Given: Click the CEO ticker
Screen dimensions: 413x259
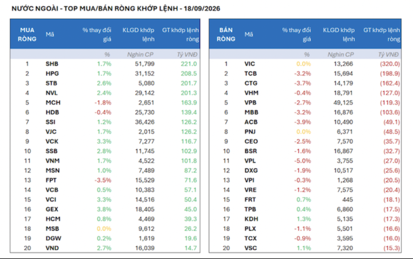Looking at the screenshot, I should (x=251, y=141).
